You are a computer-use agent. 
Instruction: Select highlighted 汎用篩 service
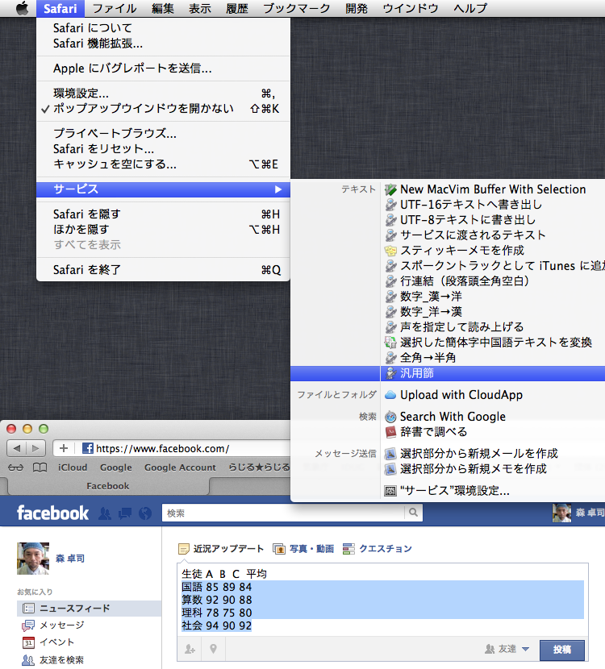(492, 373)
